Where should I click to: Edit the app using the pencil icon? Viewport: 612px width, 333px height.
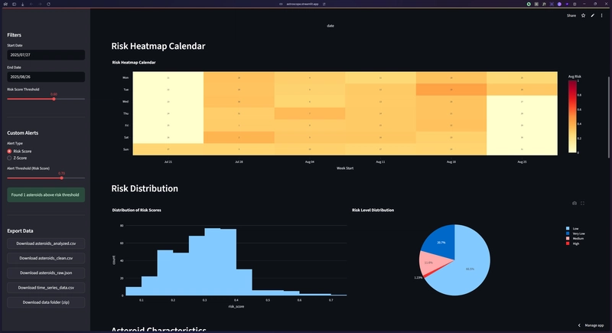click(592, 15)
